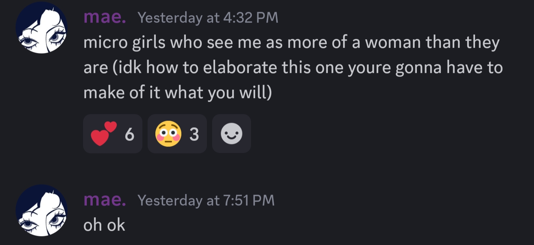Open the add reaction smiley button

(231, 134)
